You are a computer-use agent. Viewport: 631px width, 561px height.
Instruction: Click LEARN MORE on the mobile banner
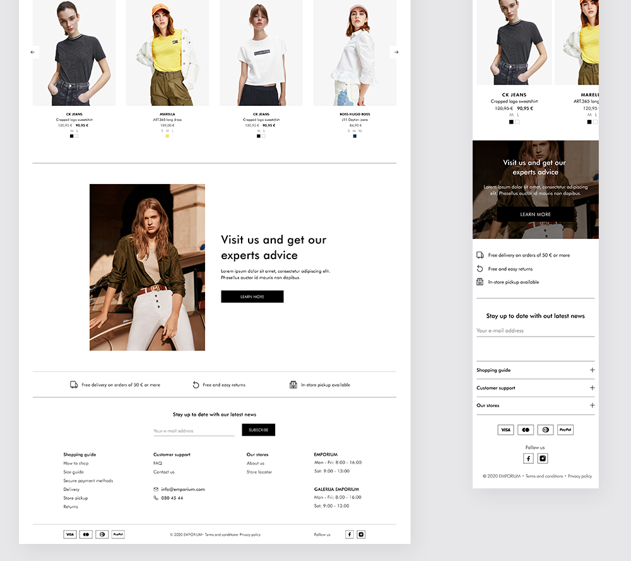[535, 214]
